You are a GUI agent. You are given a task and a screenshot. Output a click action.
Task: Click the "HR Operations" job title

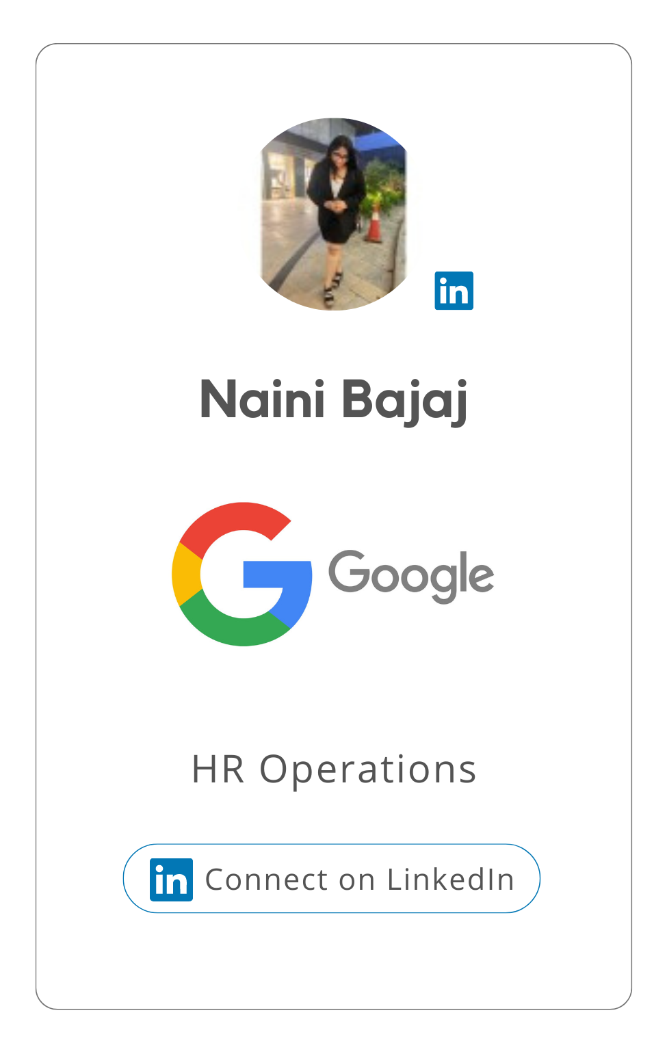pos(334,771)
